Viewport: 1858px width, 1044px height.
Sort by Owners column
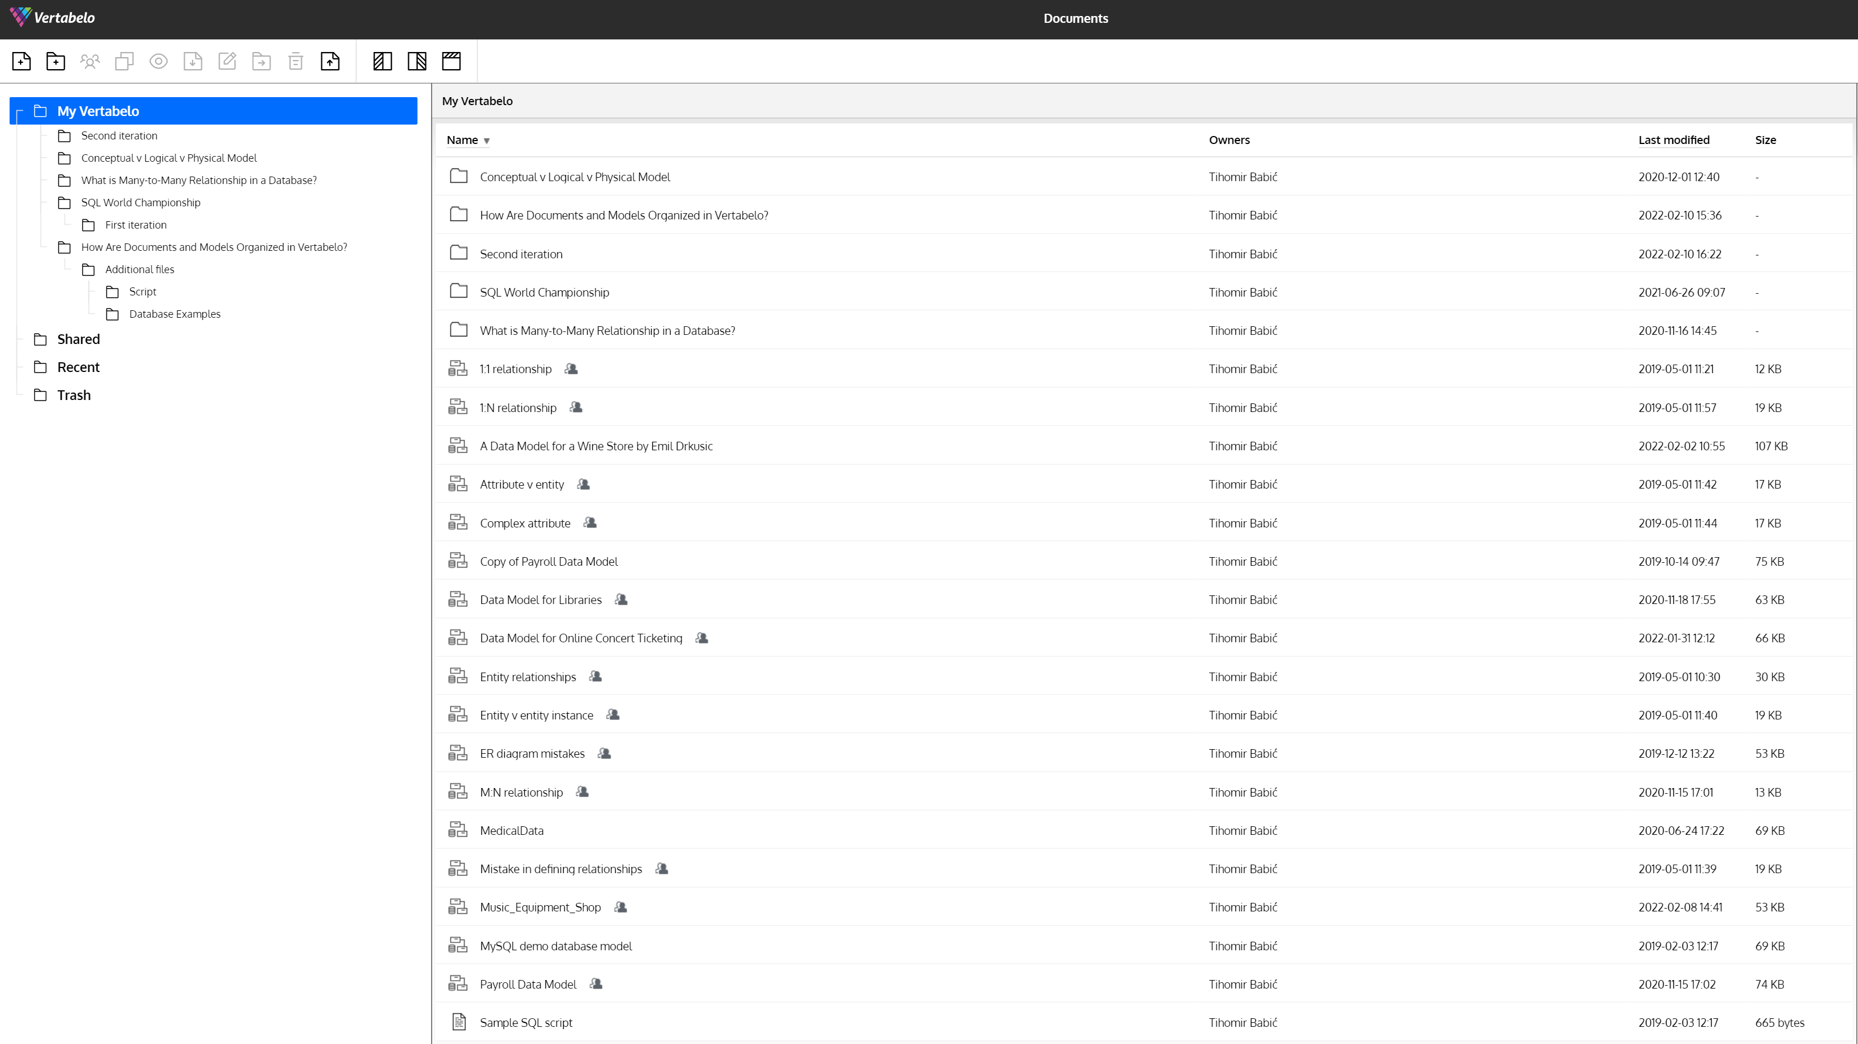[1229, 140]
